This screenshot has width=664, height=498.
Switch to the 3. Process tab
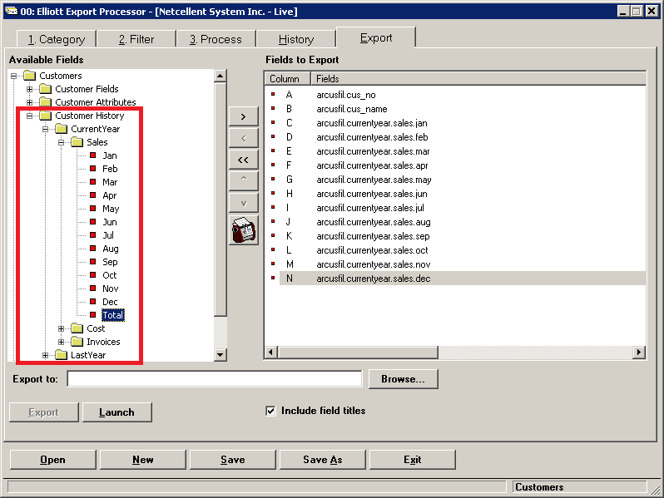[x=216, y=39]
